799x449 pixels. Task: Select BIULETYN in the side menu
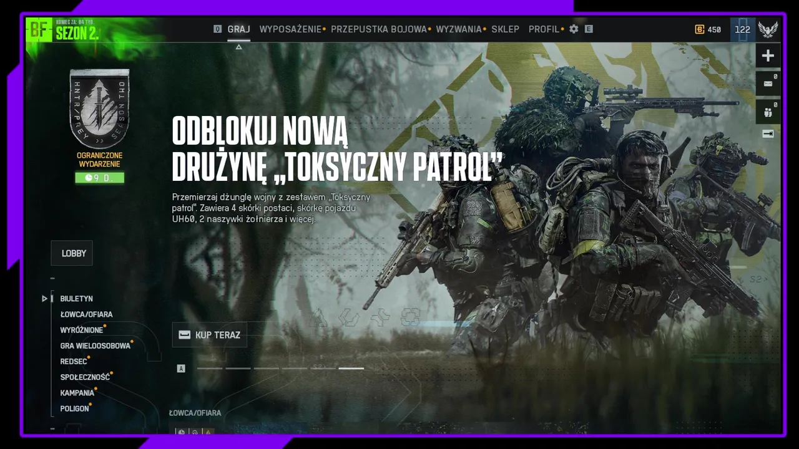[x=76, y=299]
